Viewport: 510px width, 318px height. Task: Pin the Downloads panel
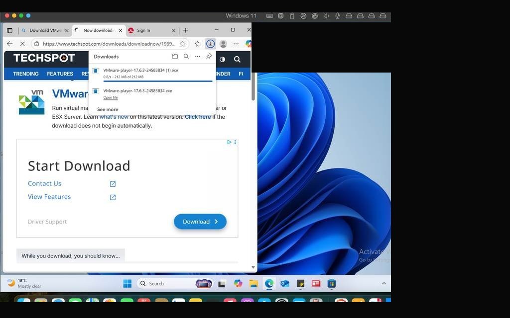pyautogui.click(x=209, y=57)
